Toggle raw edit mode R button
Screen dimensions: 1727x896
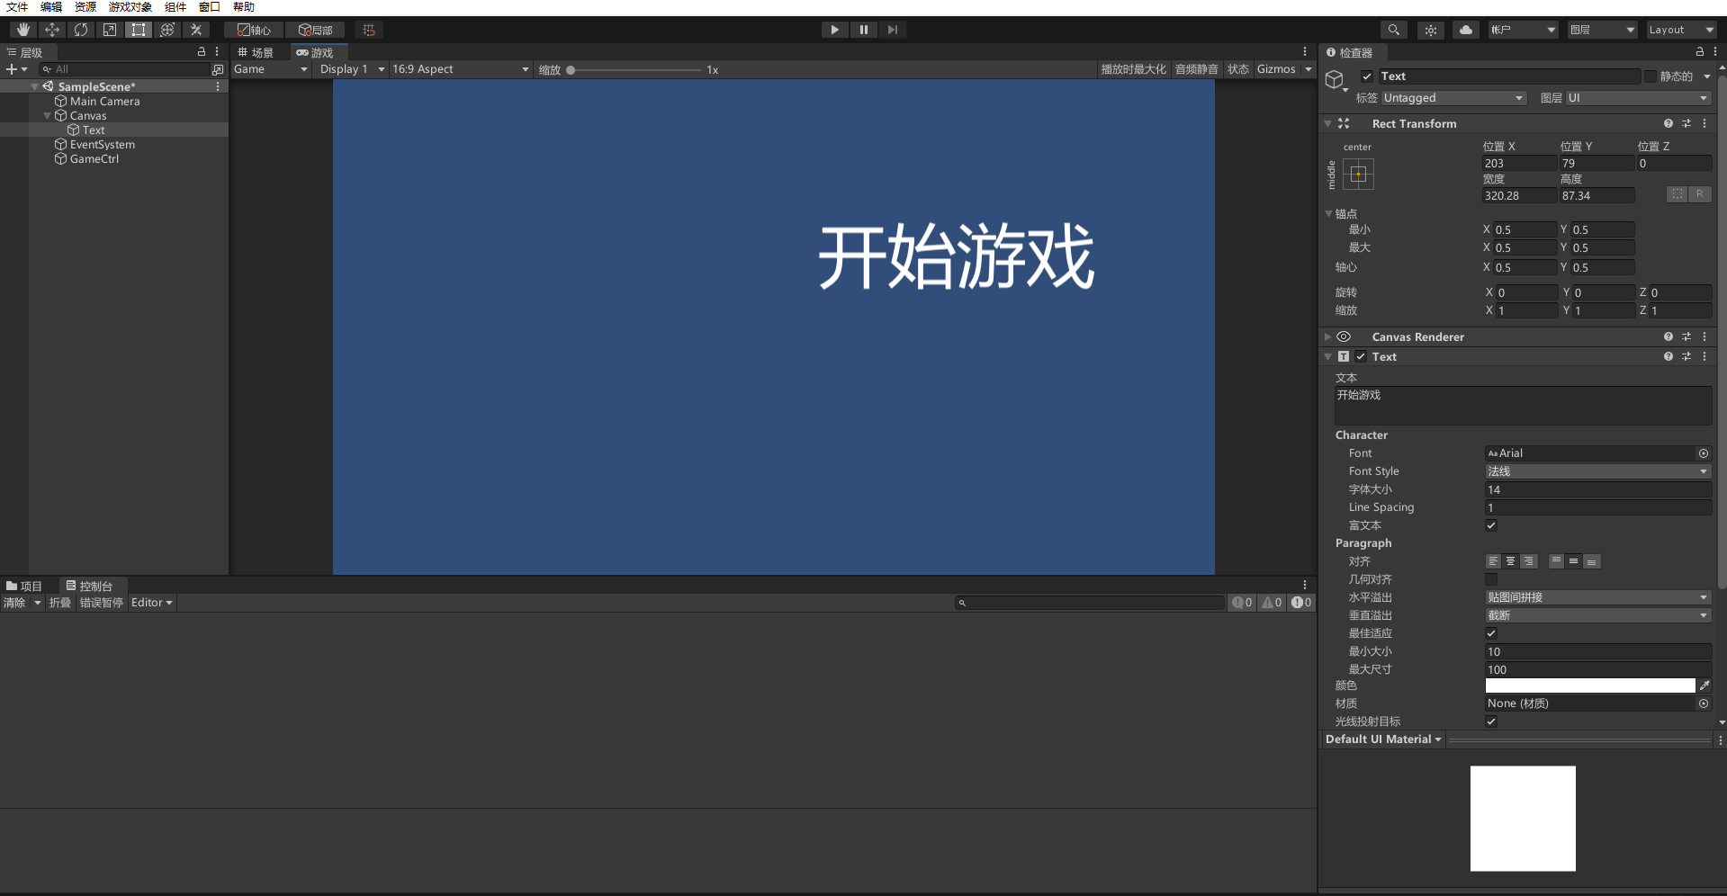coord(1699,193)
